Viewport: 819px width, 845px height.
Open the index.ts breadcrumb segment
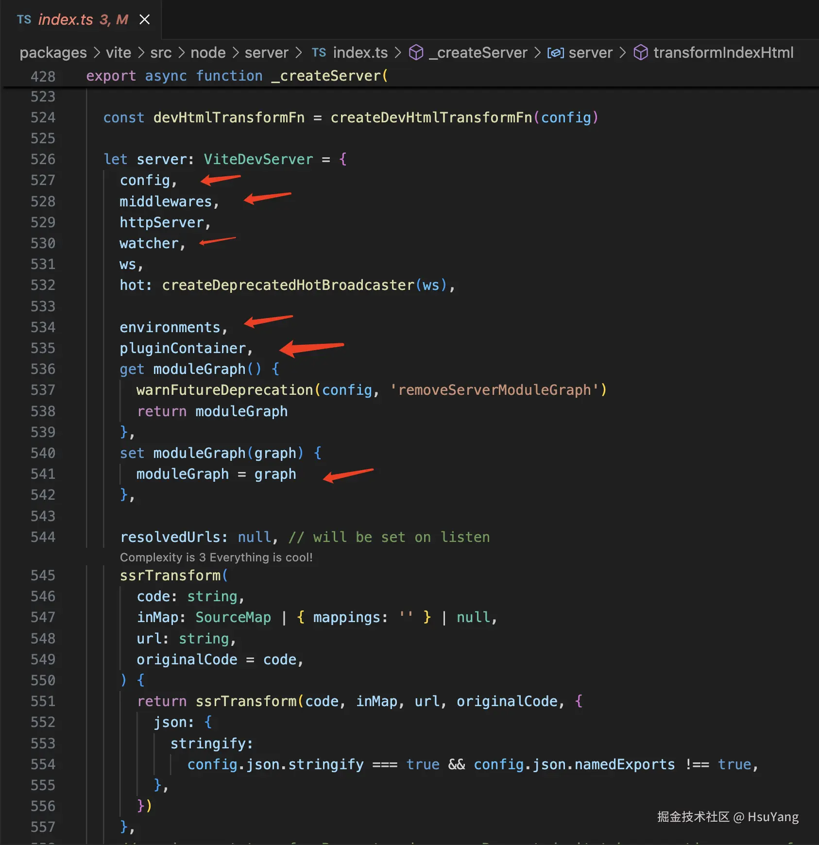(x=360, y=52)
